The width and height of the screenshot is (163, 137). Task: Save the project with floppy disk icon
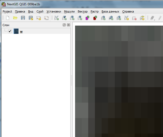[23, 18]
